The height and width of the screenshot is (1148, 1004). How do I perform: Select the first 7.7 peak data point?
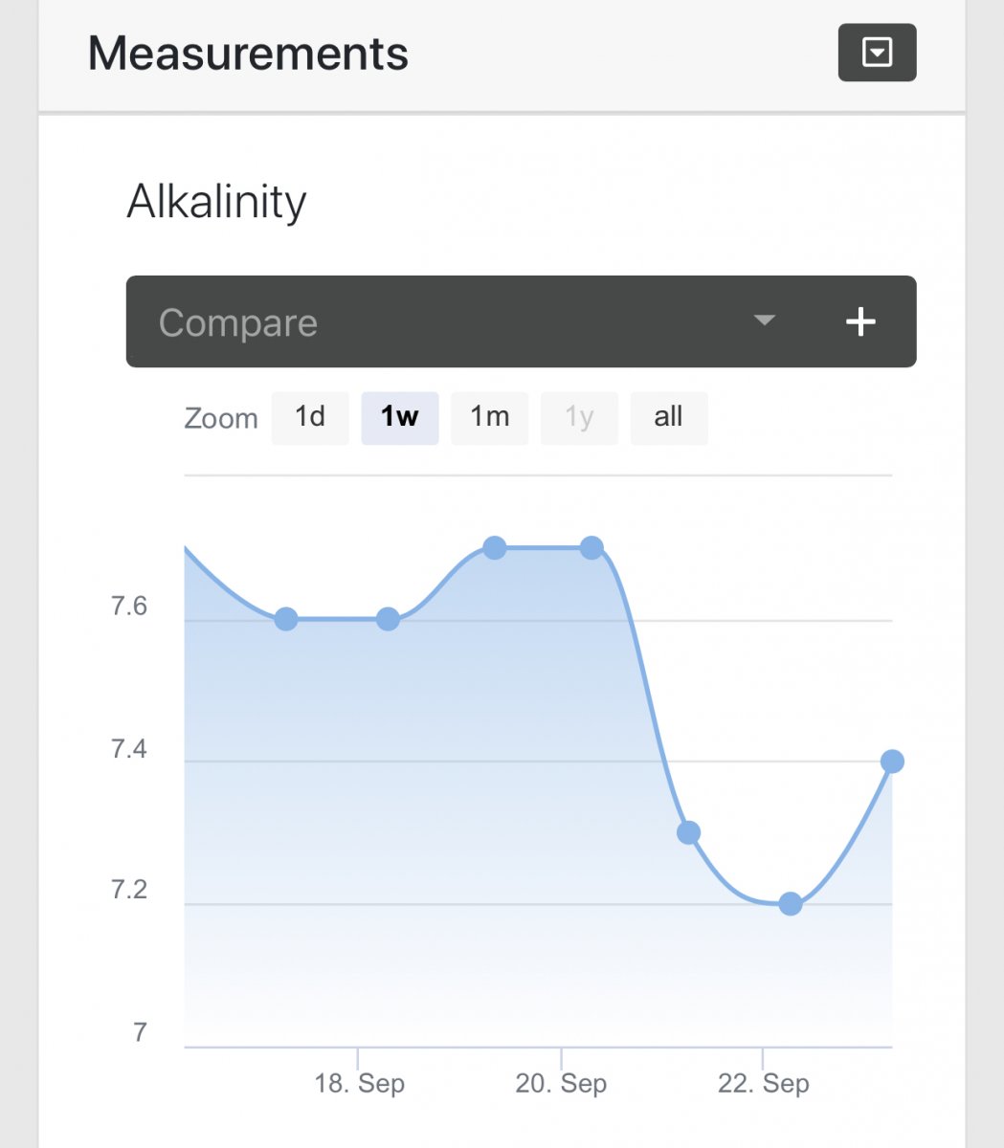click(x=494, y=548)
